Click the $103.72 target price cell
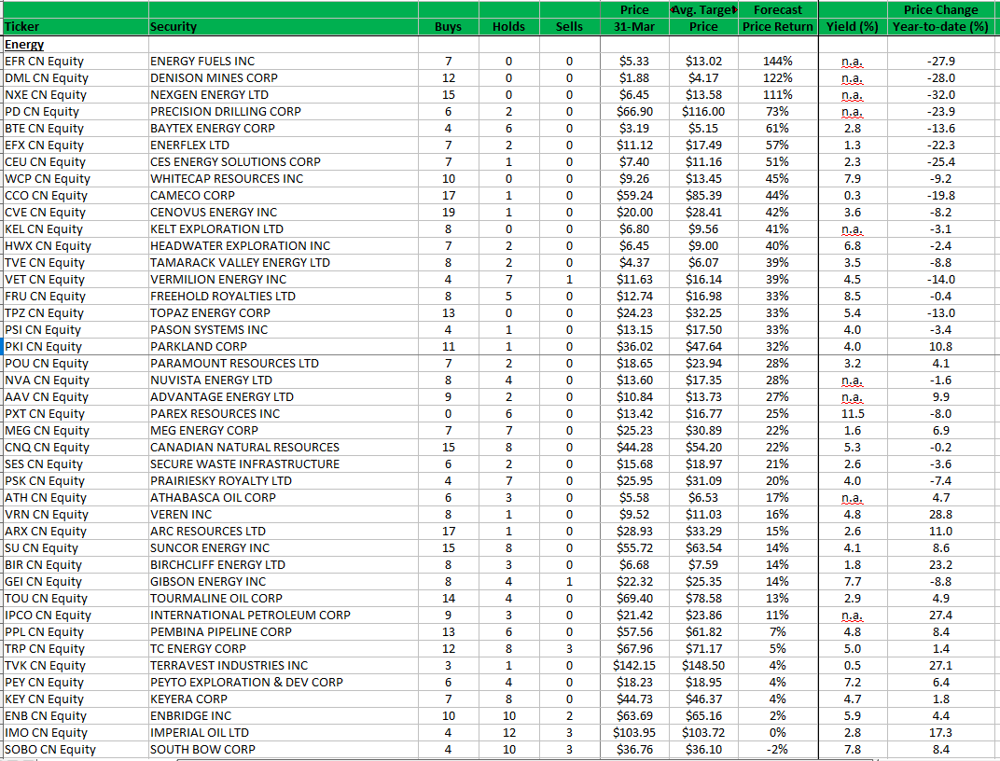 point(703,732)
